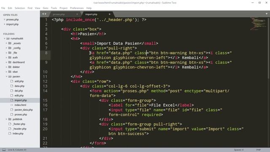Image resolution: width=270 pixels, height=152 pixels.
Task: Open data.php in pasien folder
Action: tap(19, 86)
